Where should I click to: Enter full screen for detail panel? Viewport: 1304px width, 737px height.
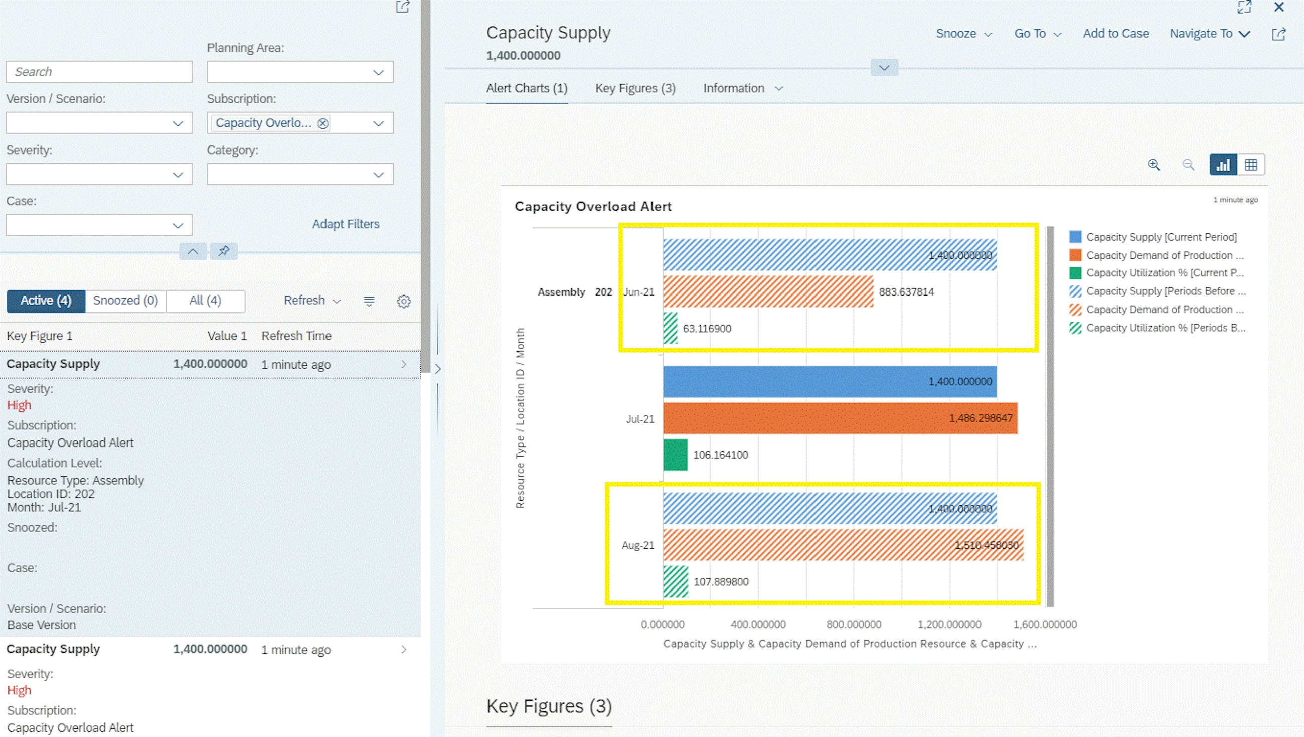(x=1244, y=7)
